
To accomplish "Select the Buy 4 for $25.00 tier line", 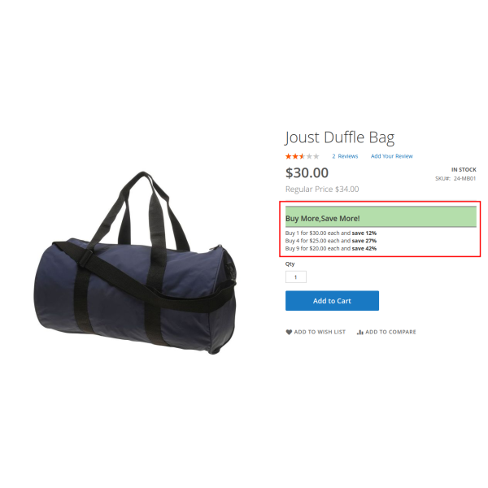I will click(x=331, y=241).
